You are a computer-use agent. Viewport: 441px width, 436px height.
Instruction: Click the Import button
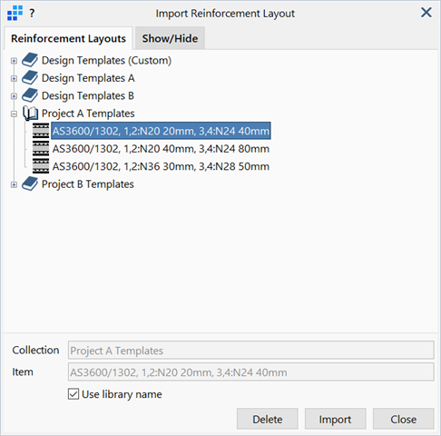pos(335,419)
